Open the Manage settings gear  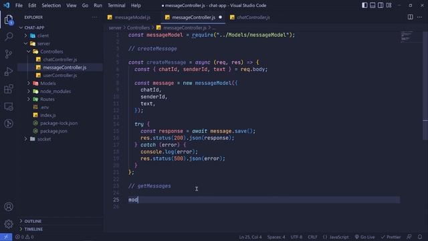pos(9,224)
